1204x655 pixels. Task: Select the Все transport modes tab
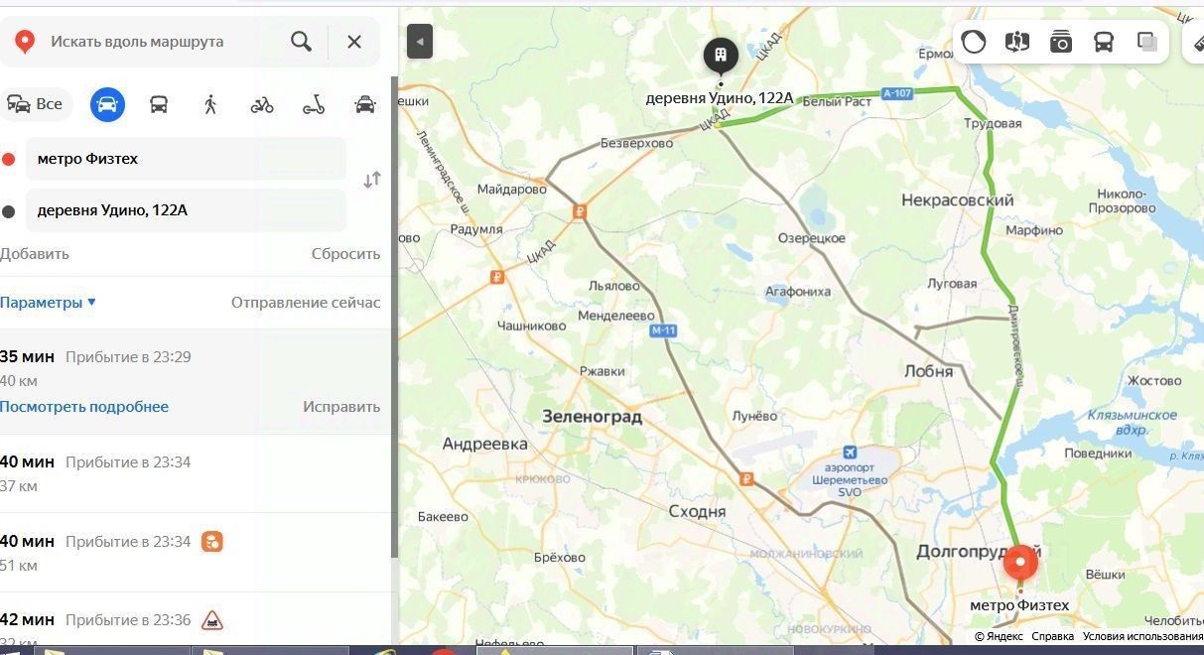(x=36, y=104)
